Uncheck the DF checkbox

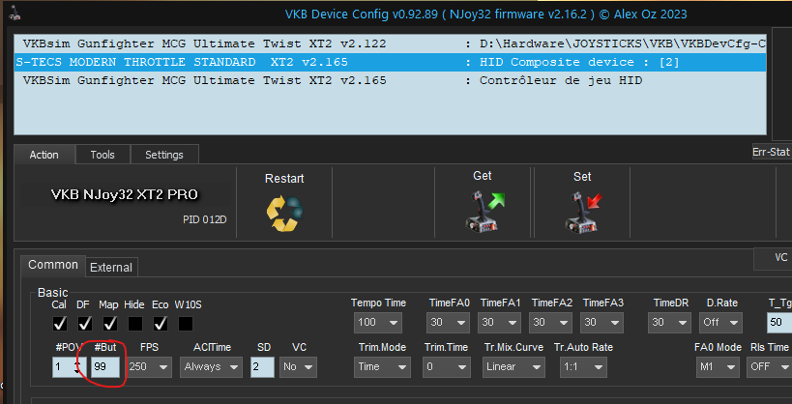coord(85,323)
